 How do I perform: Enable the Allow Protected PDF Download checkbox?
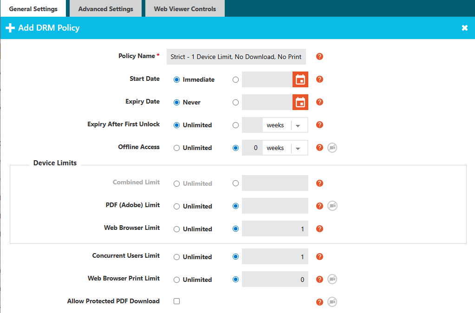[176, 301]
